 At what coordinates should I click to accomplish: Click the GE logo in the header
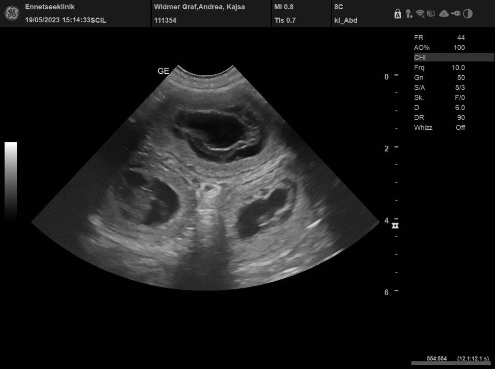pyautogui.click(x=12, y=14)
